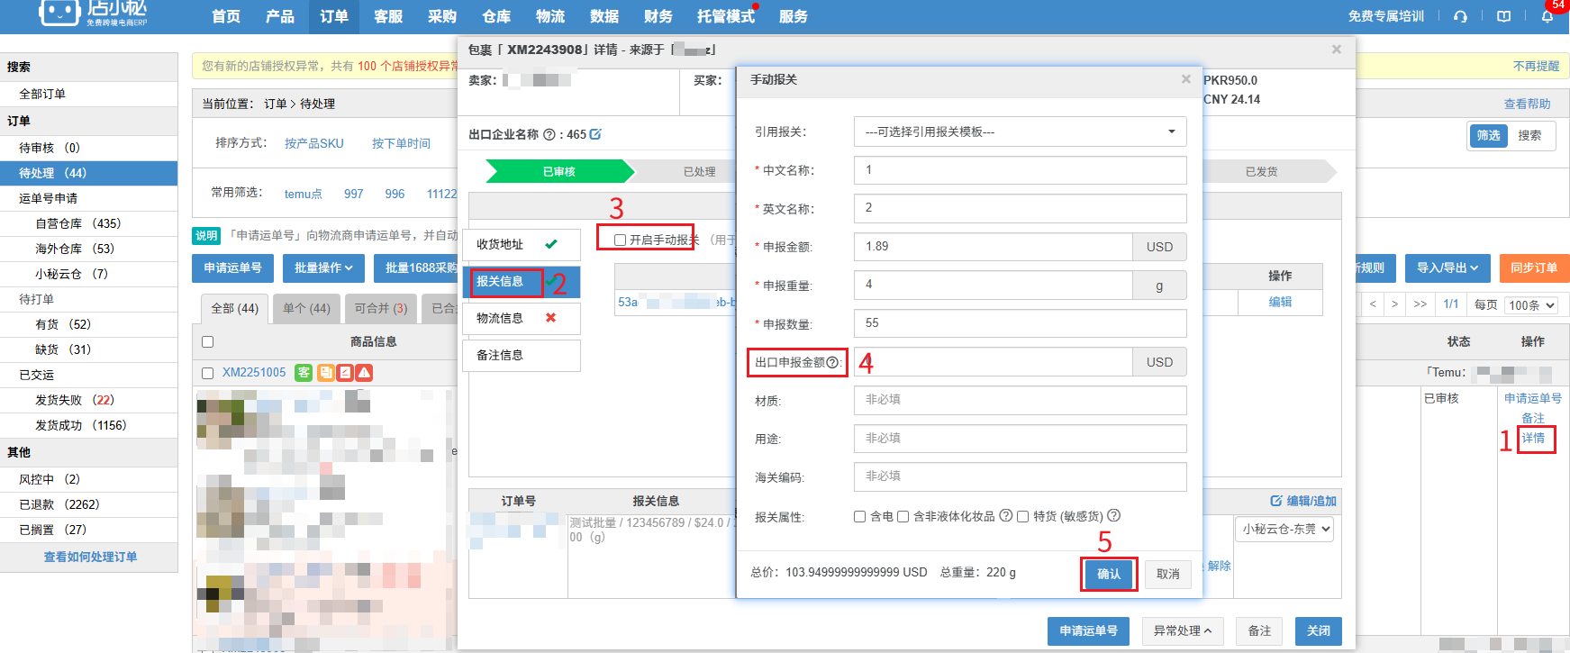The image size is (1570, 653).
Task: Select the 备注信息 section tab
Action: tap(522, 355)
